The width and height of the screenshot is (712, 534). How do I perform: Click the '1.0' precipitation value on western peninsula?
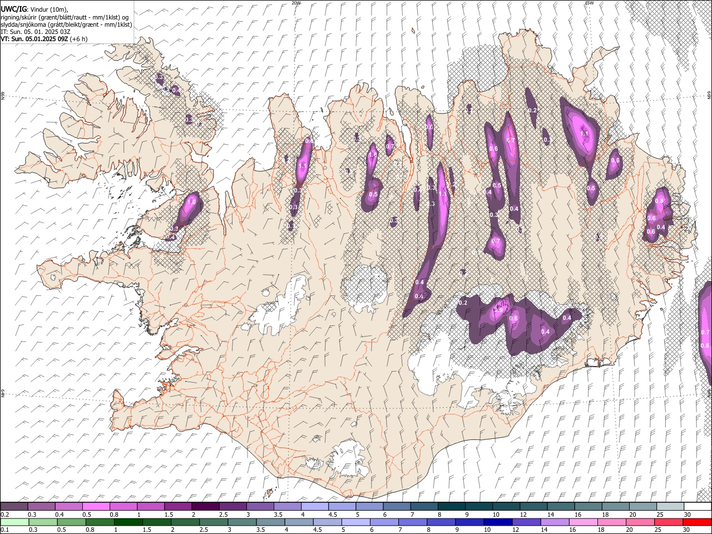tap(192, 202)
